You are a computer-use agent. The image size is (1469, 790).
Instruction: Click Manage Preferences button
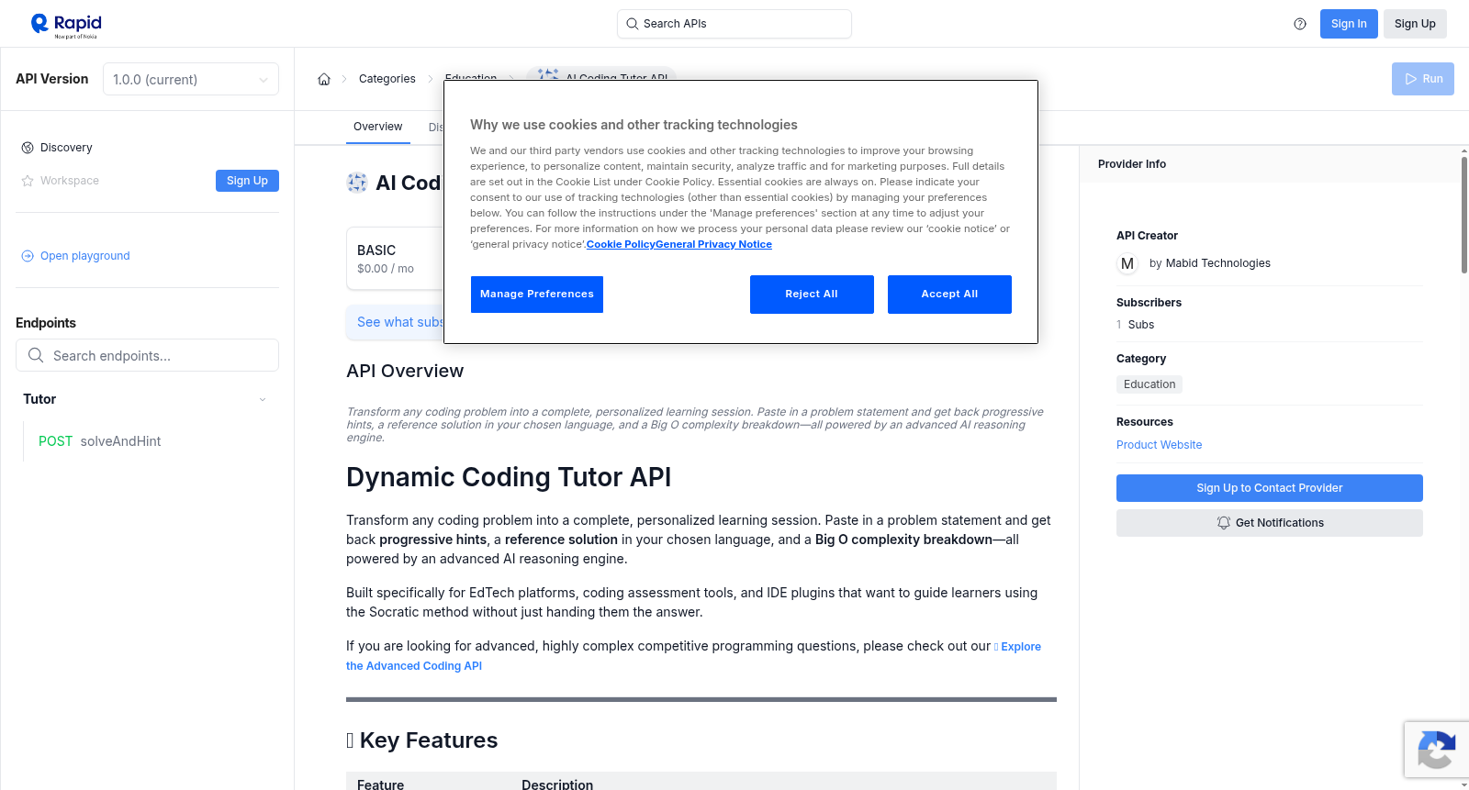point(537,295)
